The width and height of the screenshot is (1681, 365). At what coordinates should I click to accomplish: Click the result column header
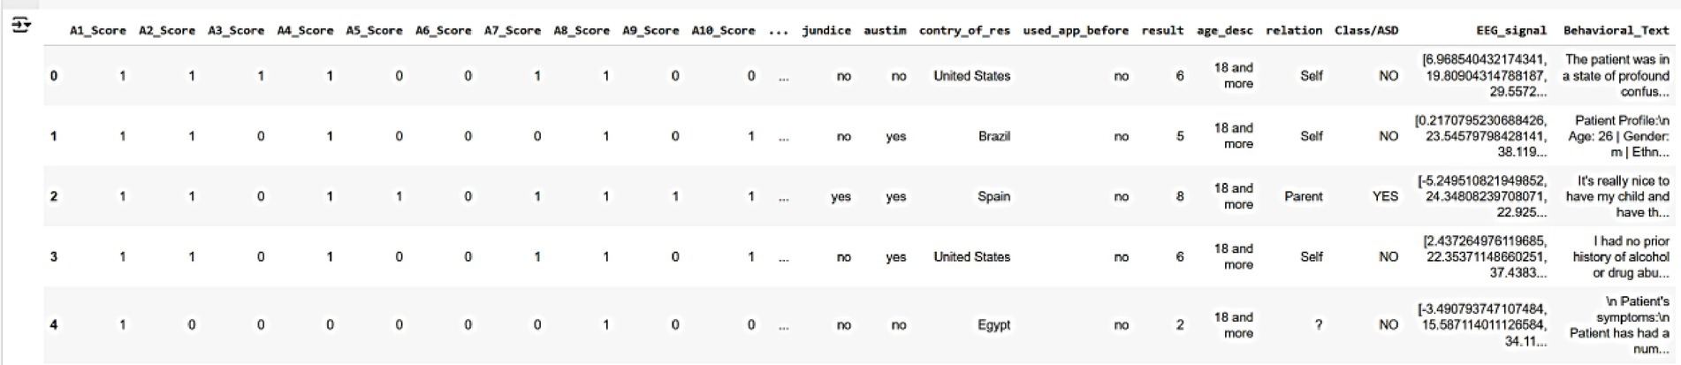click(x=1162, y=30)
